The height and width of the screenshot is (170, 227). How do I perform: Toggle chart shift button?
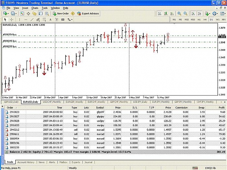(x=199, y=13)
